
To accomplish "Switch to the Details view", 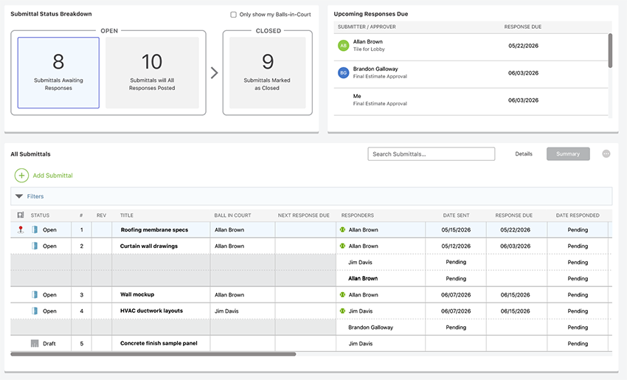I will 524,154.
